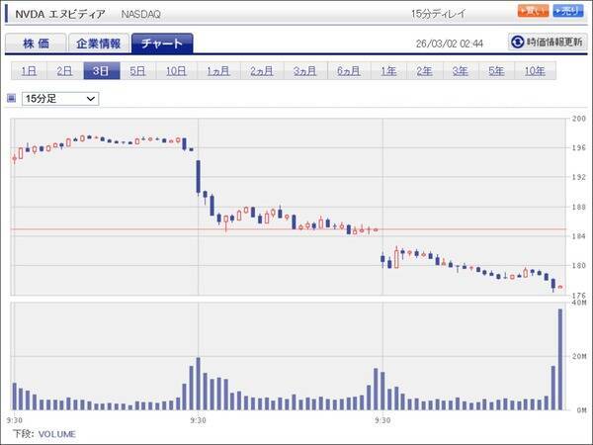The width and height of the screenshot is (593, 445).
Task: Click the tallest volume bar at far right
Action: coord(560,359)
